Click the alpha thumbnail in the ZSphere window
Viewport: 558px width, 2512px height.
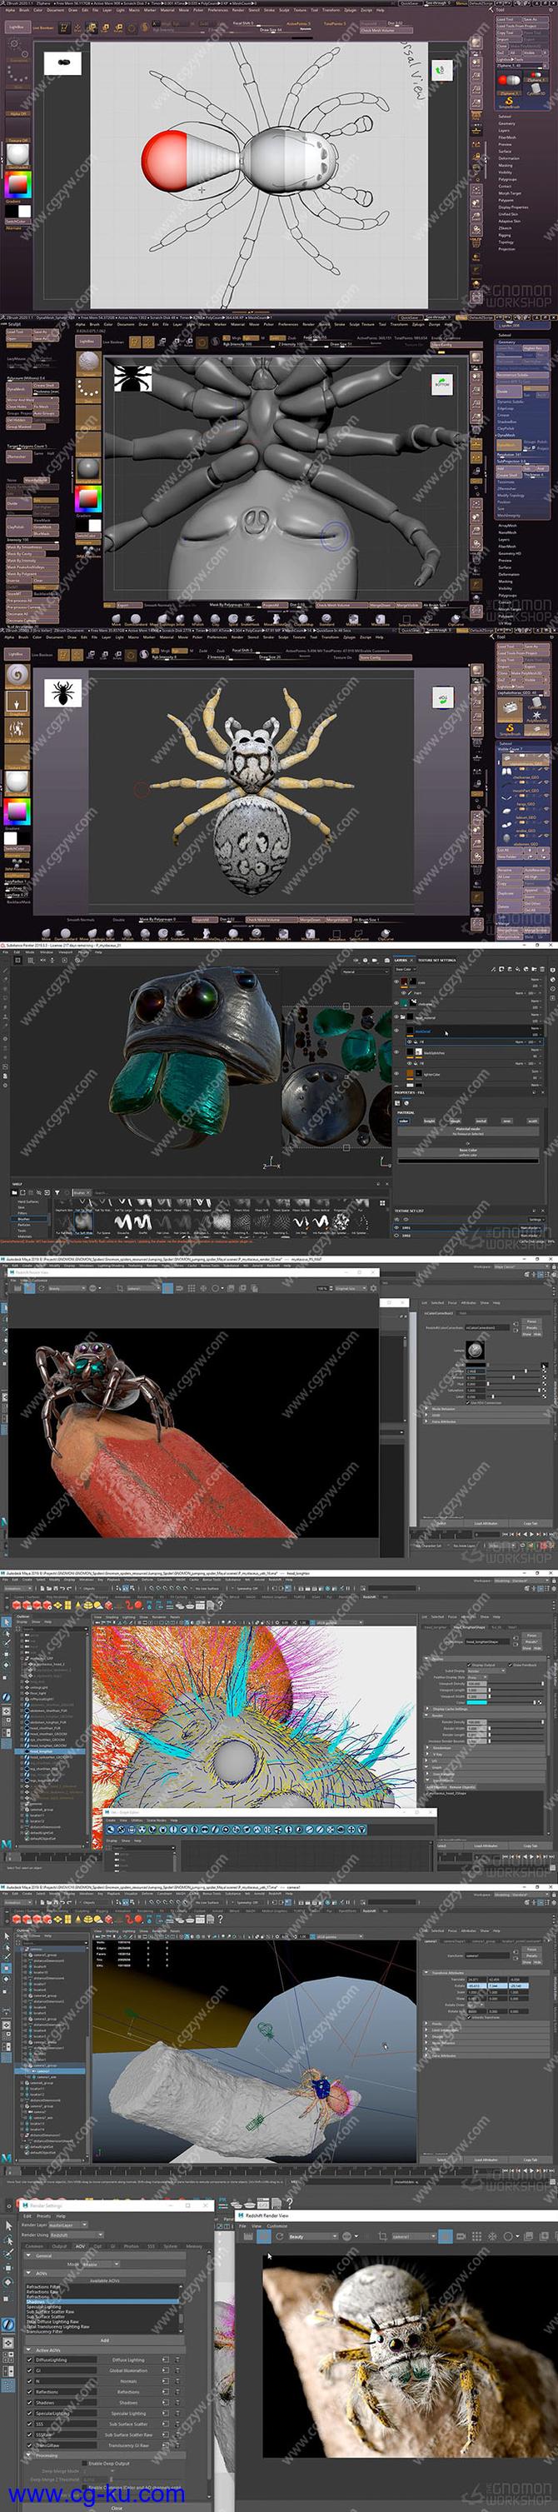pos(62,64)
